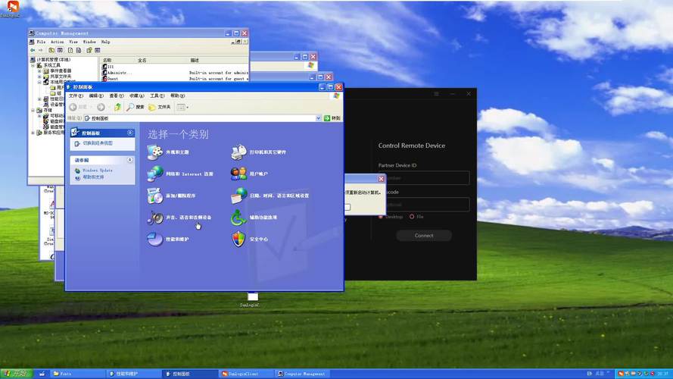This screenshot has width=673, height=379.
Task: Click the Help icon in Computer Management toolbar
Action: [x=89, y=50]
